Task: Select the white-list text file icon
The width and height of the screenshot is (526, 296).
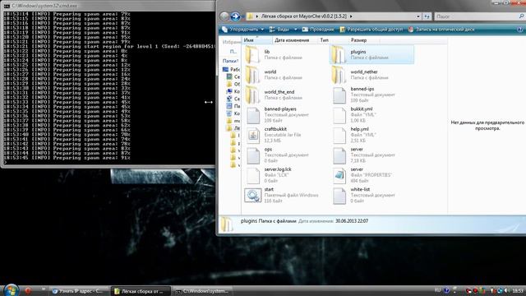Action: [339, 196]
